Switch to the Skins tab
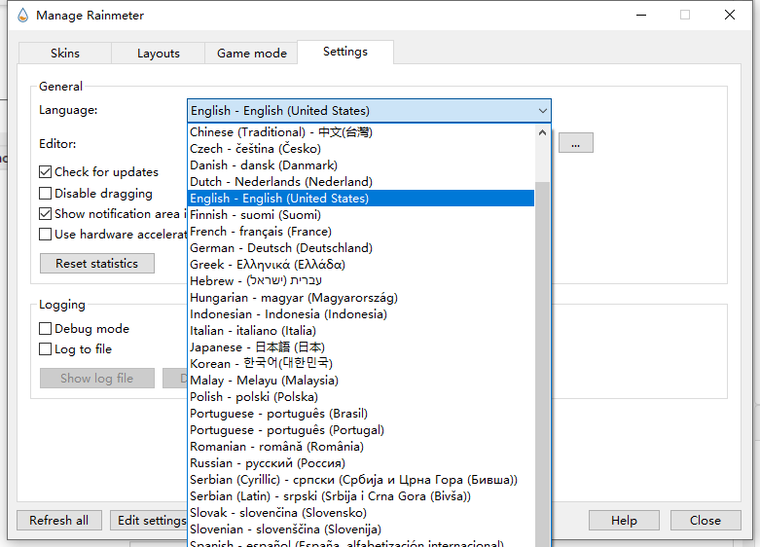Viewport: 760px width, 547px height. pos(64,54)
